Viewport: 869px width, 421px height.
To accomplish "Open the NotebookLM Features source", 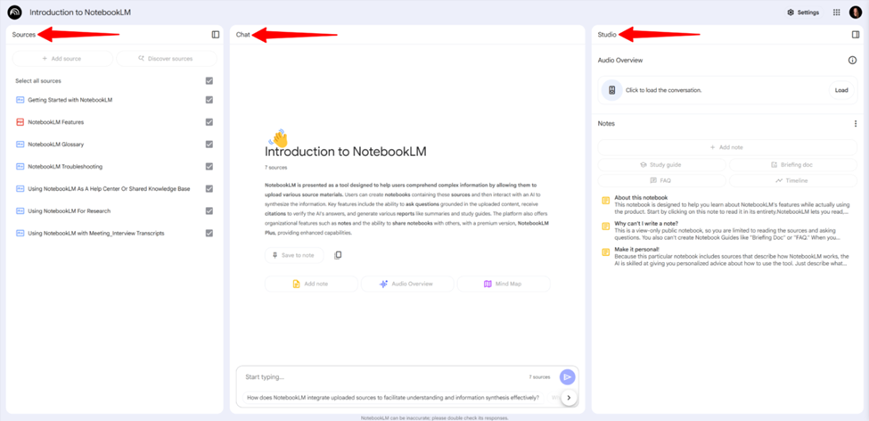I will 55,122.
